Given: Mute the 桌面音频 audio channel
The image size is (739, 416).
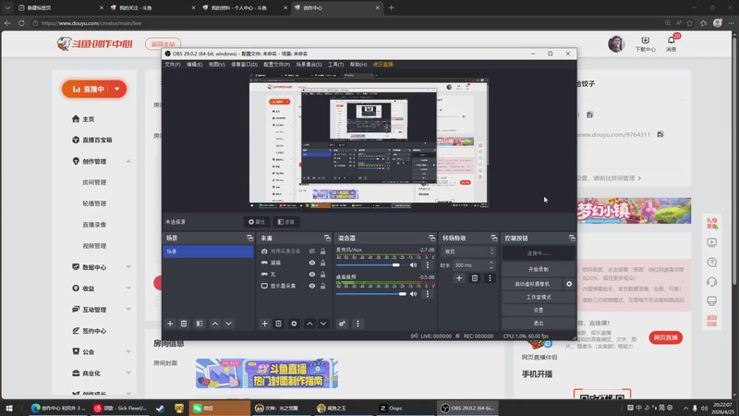Looking at the screenshot, I should 413,294.
